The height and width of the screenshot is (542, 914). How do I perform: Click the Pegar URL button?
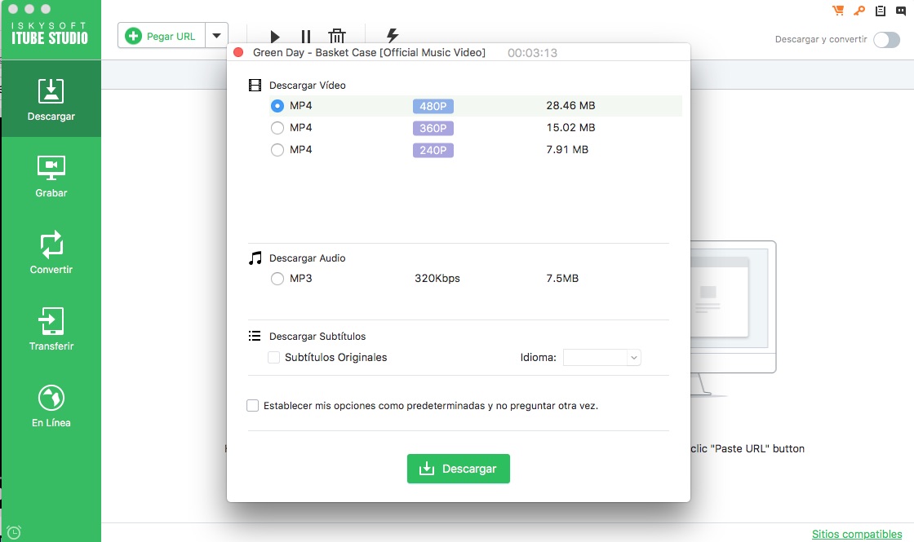[x=162, y=36]
